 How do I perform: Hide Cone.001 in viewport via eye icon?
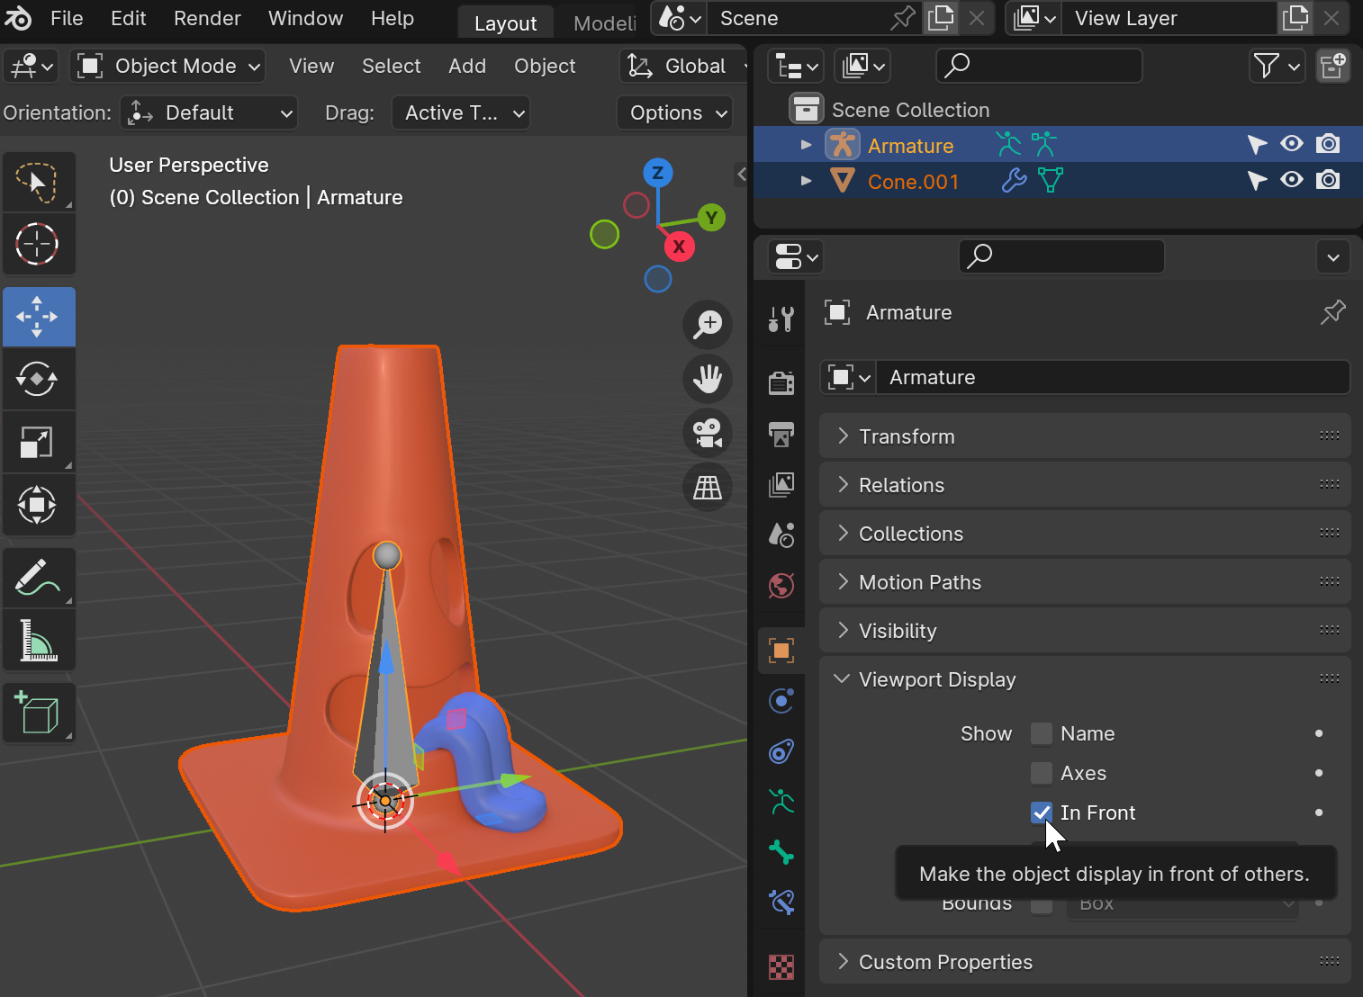1292,180
